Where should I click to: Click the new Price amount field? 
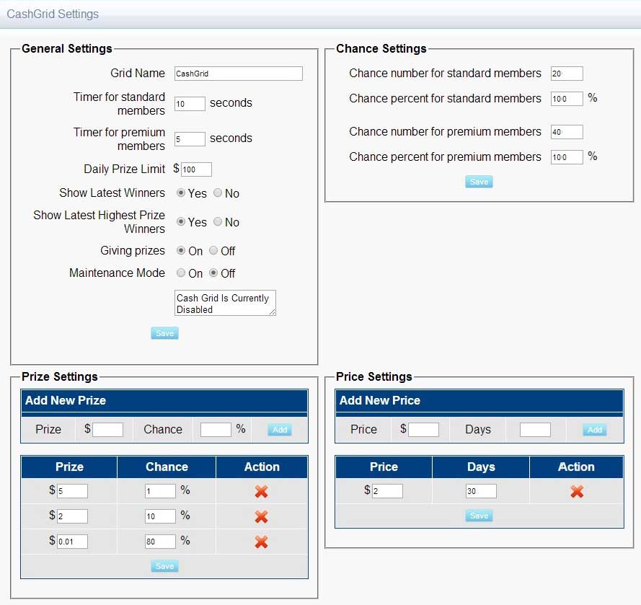423,430
